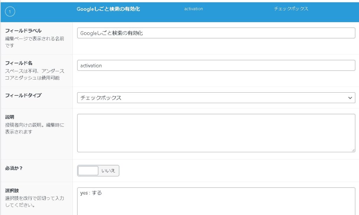Click the フィールドタイプ heading label
359x215 pixels.
coord(23,95)
